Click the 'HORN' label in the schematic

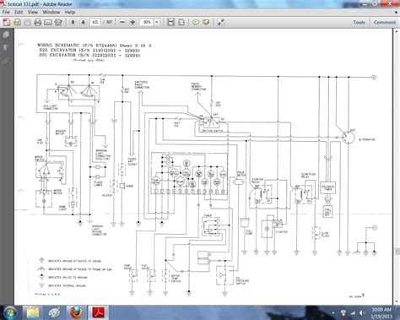[129, 186]
